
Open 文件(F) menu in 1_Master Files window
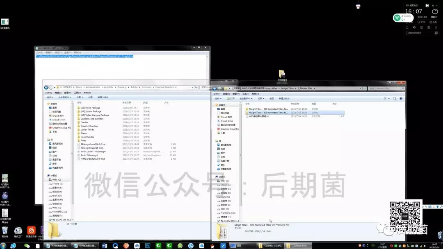pyautogui.click(x=217, y=94)
